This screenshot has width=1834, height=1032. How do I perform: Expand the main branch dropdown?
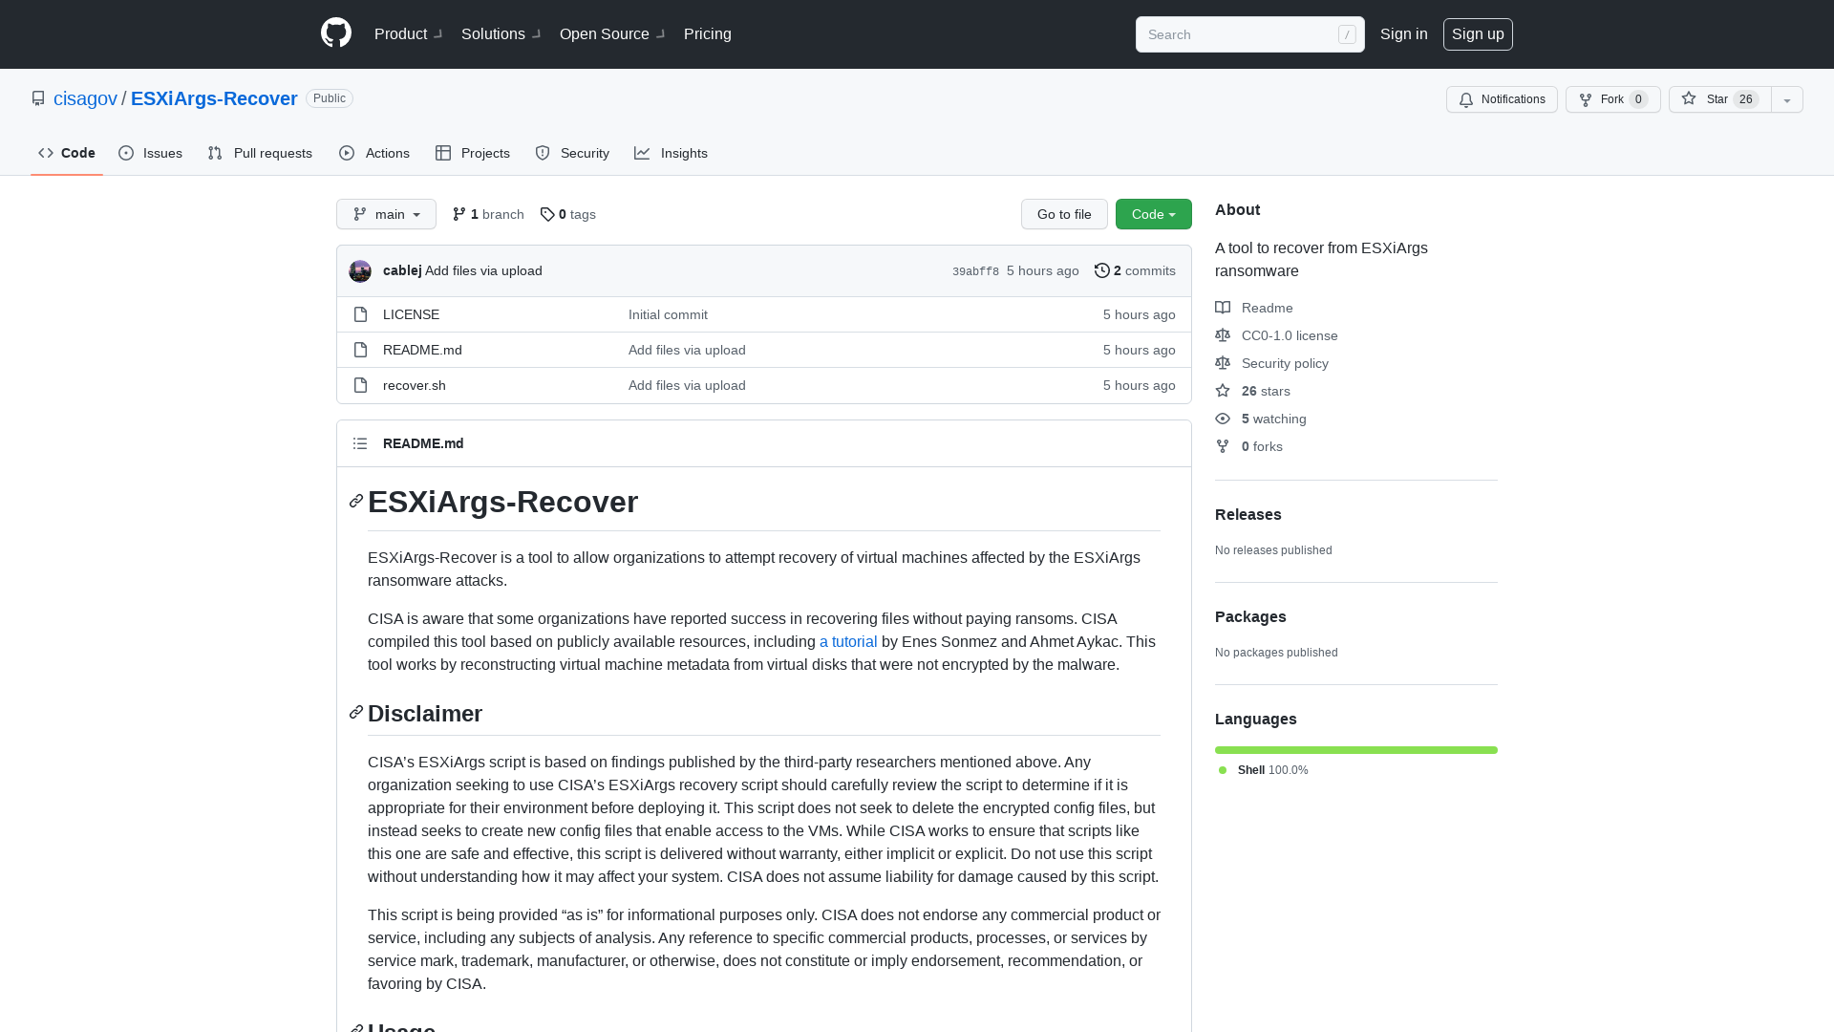(386, 214)
